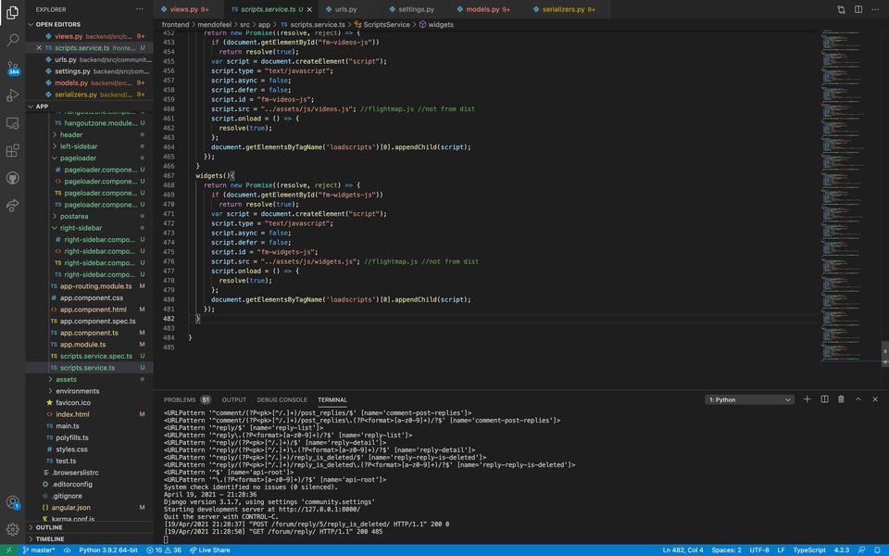The image size is (889, 556).
Task: Open Source Control view with 384 badge
Action: [x=12, y=68]
